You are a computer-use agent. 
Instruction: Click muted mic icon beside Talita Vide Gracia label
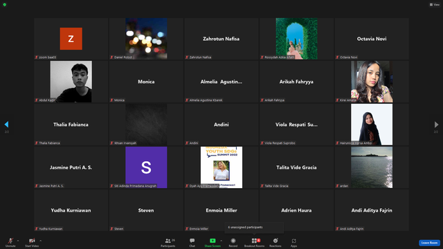click(x=262, y=186)
